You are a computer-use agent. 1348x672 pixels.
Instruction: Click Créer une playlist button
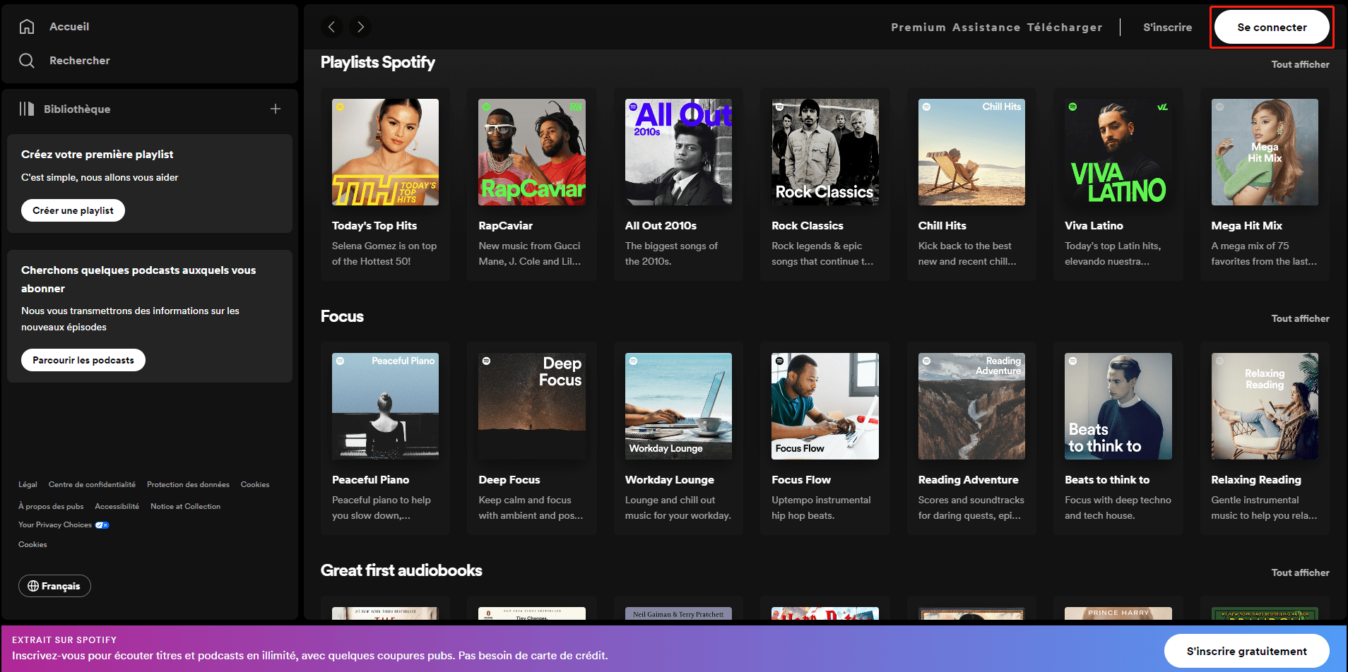point(73,210)
